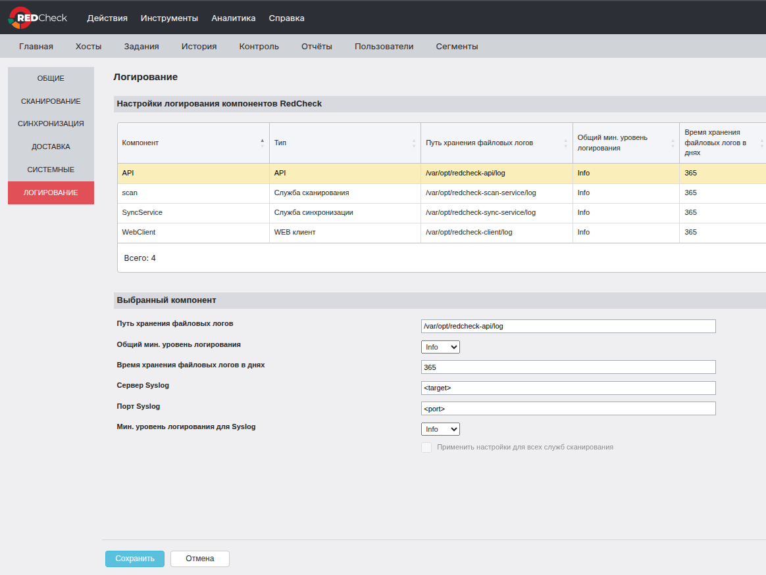Click 365 value in SyncService row
The height and width of the screenshot is (575, 766).
[690, 213]
